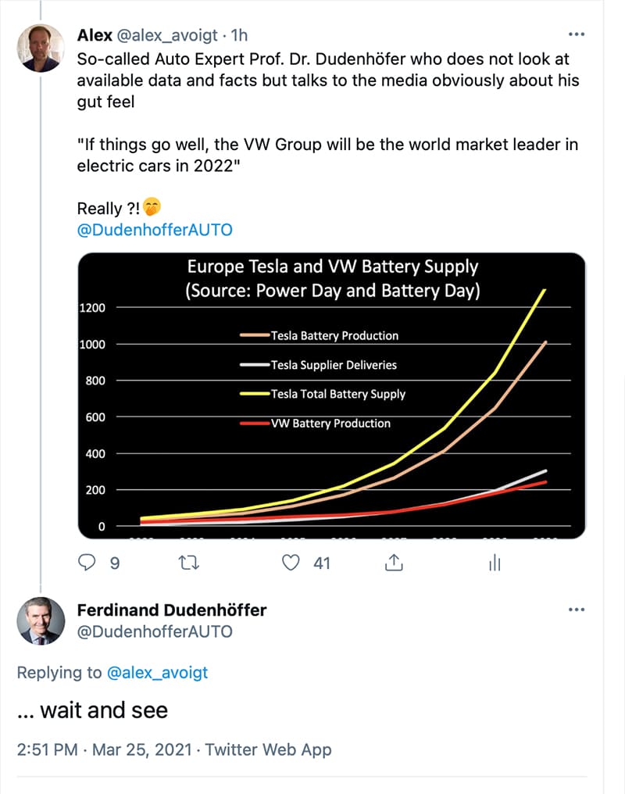625x794 pixels.
Task: Follow the @DudenhofferAUTO mention link
Action: coord(155,230)
